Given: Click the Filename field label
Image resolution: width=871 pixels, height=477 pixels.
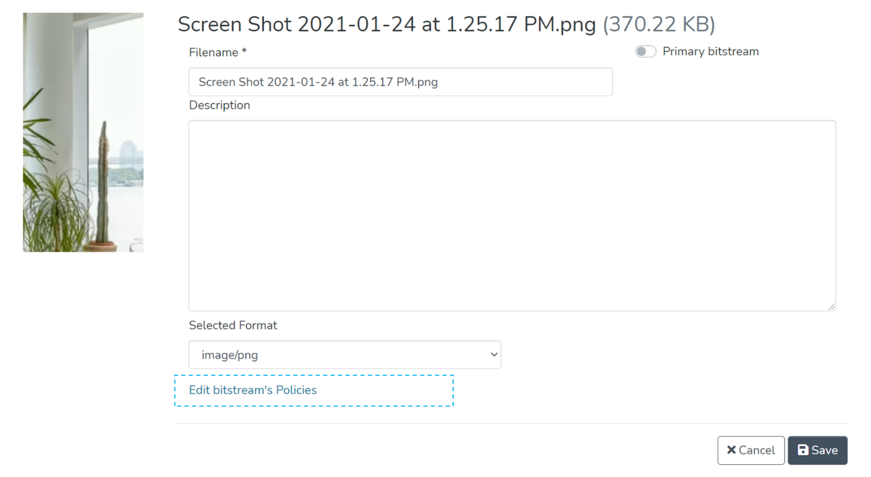Looking at the screenshot, I should click(x=213, y=53).
